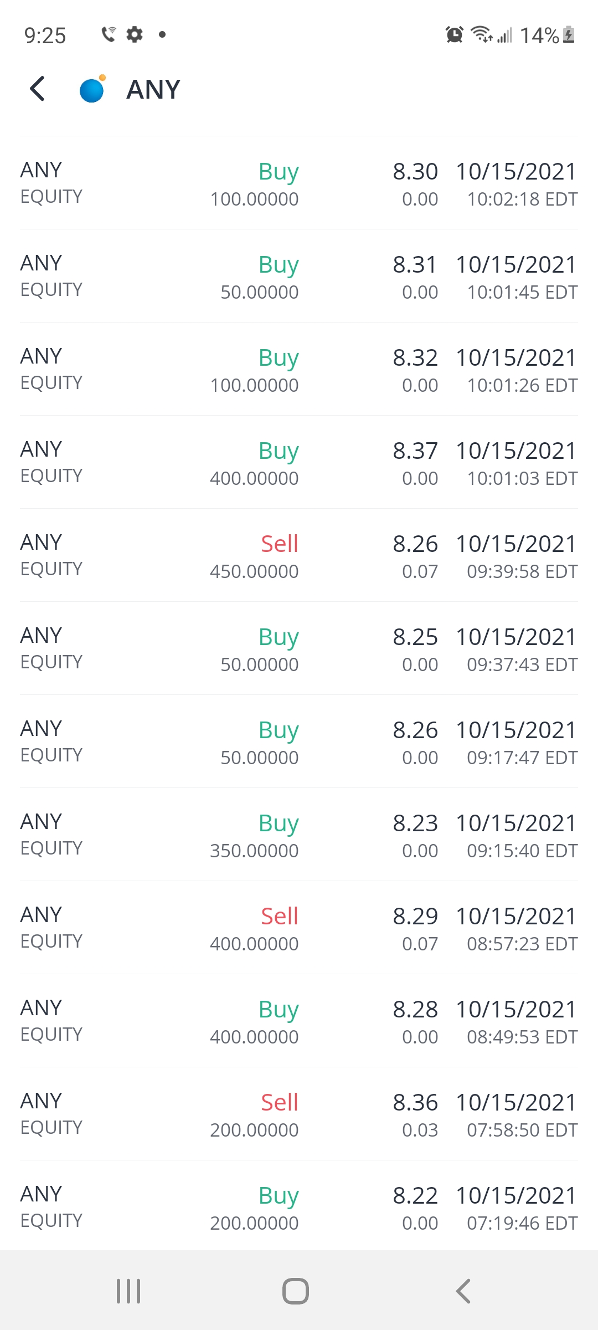The height and width of the screenshot is (1330, 598).
Task: Open the Buy 400 order at 8.37
Action: point(299,462)
